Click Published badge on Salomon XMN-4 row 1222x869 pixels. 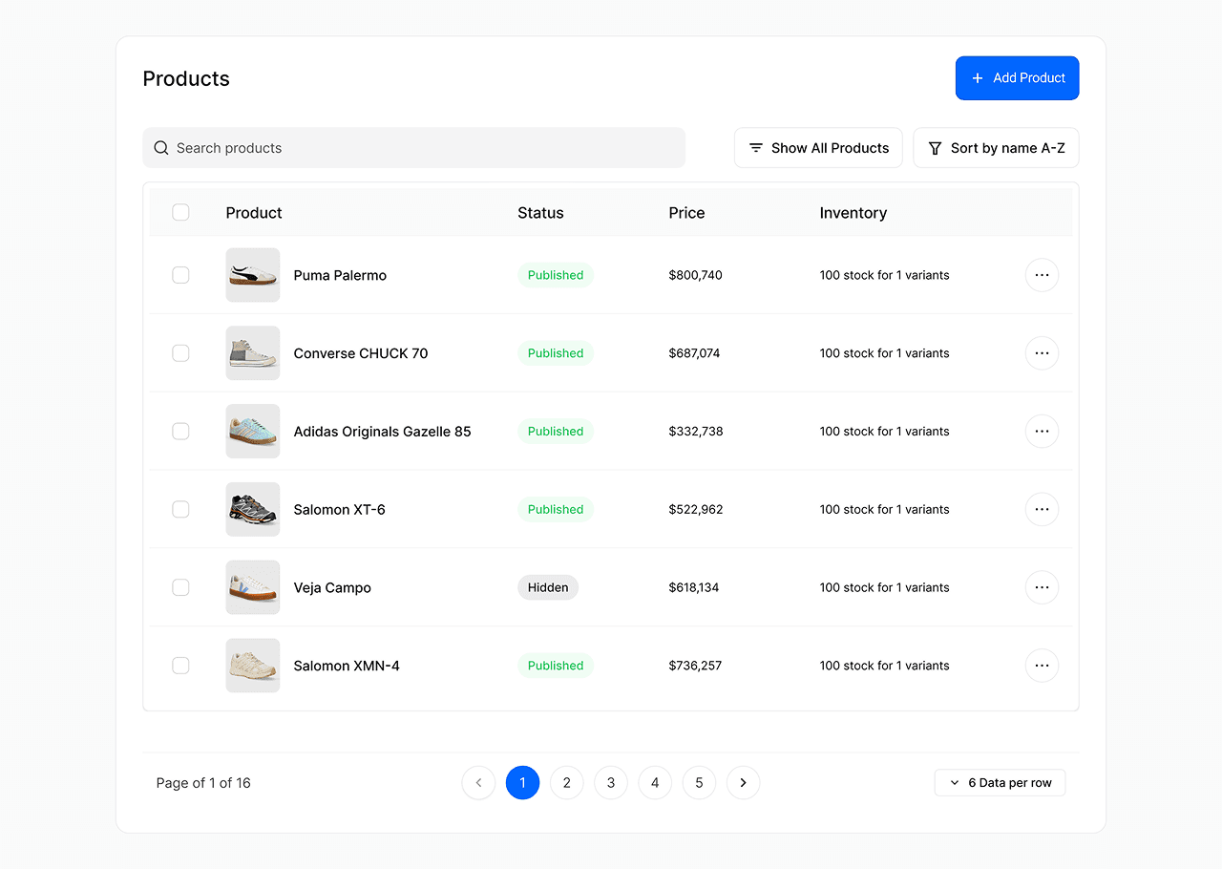556,666
